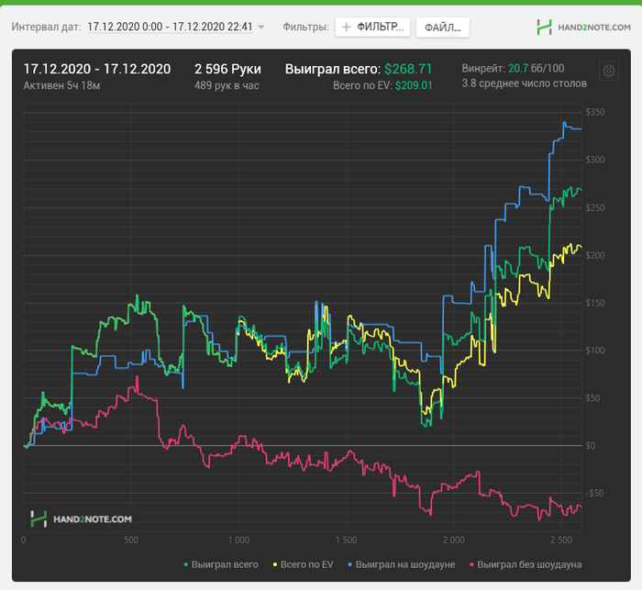Toggle the Выиграл всего legend series

click(x=221, y=564)
